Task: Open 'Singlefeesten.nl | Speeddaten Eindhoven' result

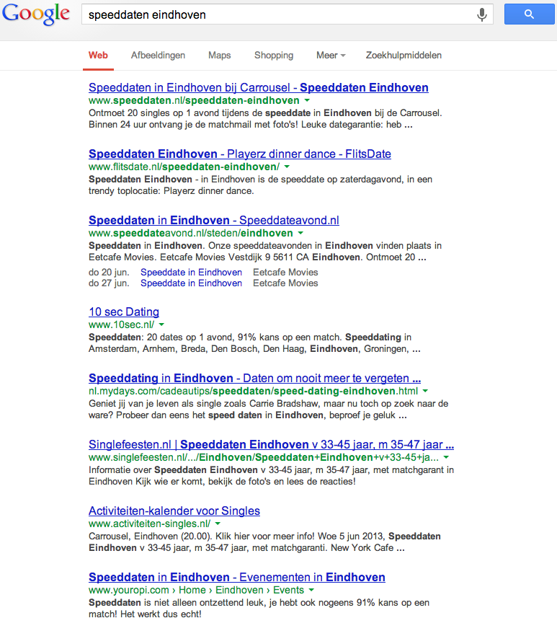Action: tap(271, 444)
